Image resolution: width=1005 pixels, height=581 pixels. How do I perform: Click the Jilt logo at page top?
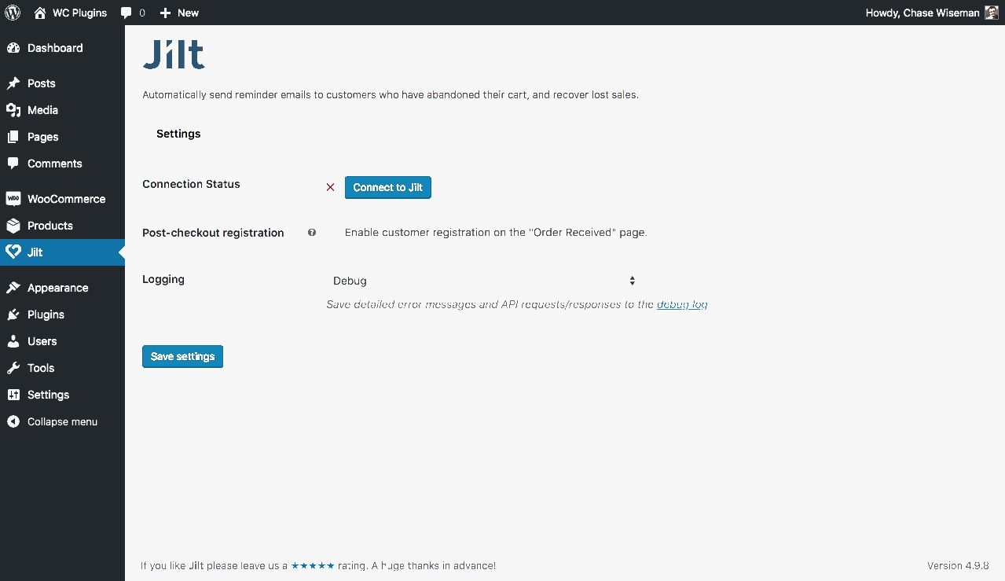tap(174, 55)
